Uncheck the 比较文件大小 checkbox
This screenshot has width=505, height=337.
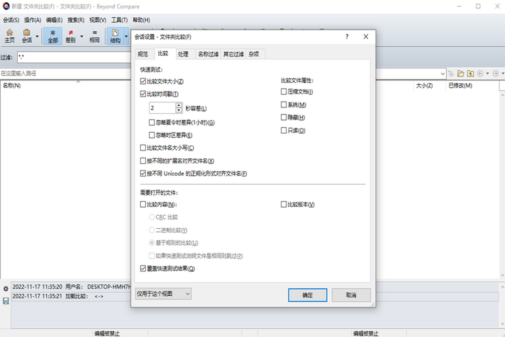point(143,81)
